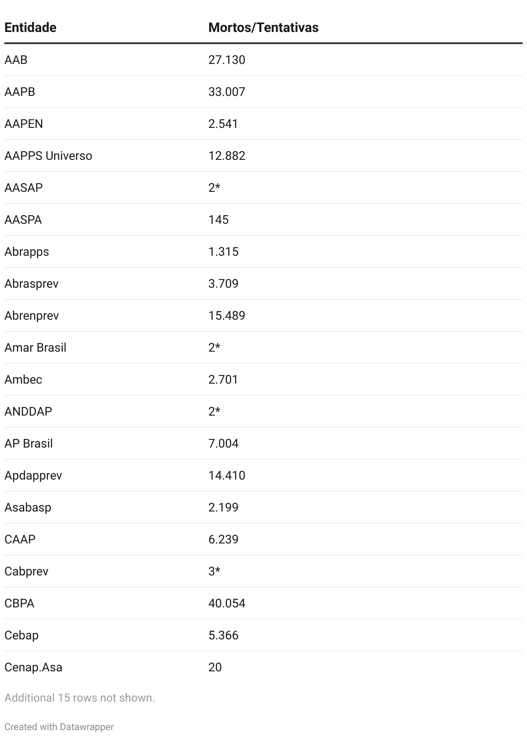Click the Abrapps entity cell

[27, 251]
